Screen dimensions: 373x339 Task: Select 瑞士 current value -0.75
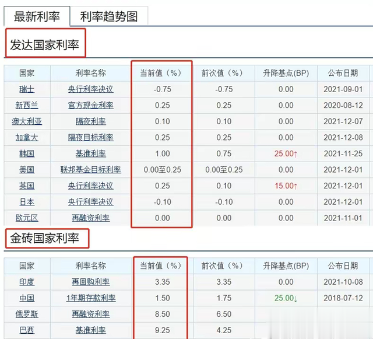tap(163, 89)
